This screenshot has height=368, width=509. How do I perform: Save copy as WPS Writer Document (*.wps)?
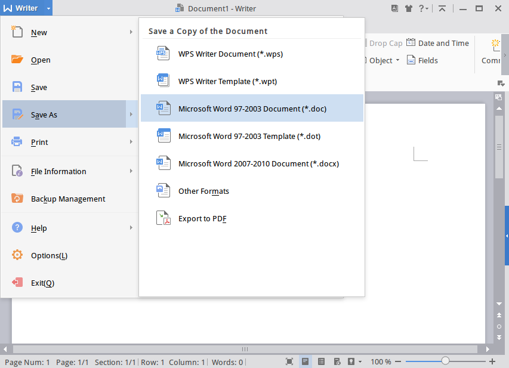[252, 53]
